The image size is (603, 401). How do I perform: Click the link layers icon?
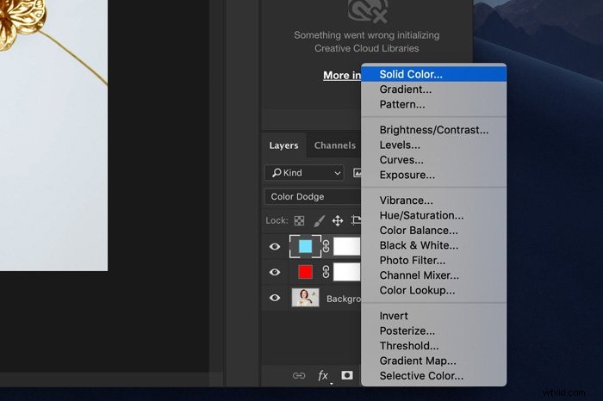point(299,376)
